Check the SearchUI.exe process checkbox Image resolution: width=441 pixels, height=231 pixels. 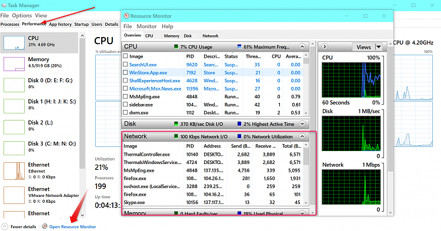pyautogui.click(x=125, y=64)
